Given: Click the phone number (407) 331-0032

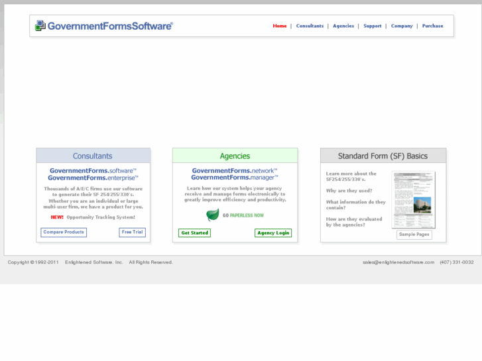Looking at the screenshot, I should [457, 262].
